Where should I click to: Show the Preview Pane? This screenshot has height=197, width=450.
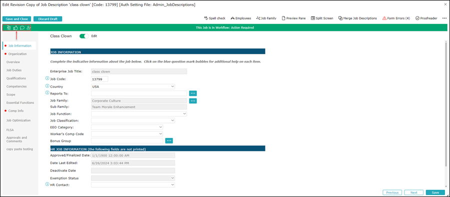[x=293, y=18]
